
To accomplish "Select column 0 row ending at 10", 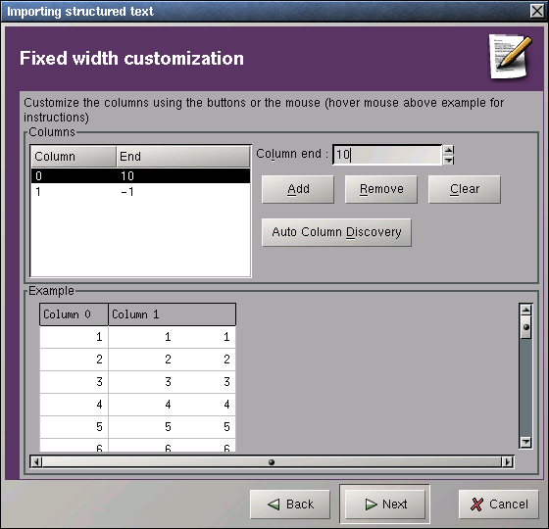I will coord(141,175).
